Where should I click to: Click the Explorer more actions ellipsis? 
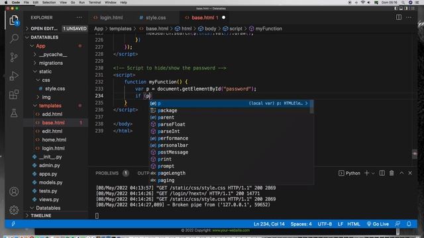pyautogui.click(x=79, y=18)
